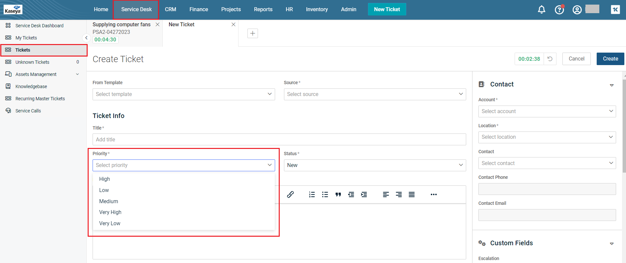Open the Select source dropdown
The height and width of the screenshot is (263, 626).
point(375,94)
